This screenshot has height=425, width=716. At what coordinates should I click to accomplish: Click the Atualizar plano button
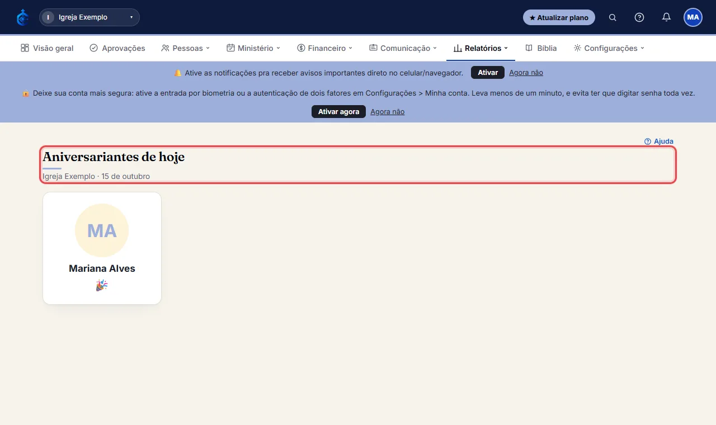pyautogui.click(x=559, y=17)
